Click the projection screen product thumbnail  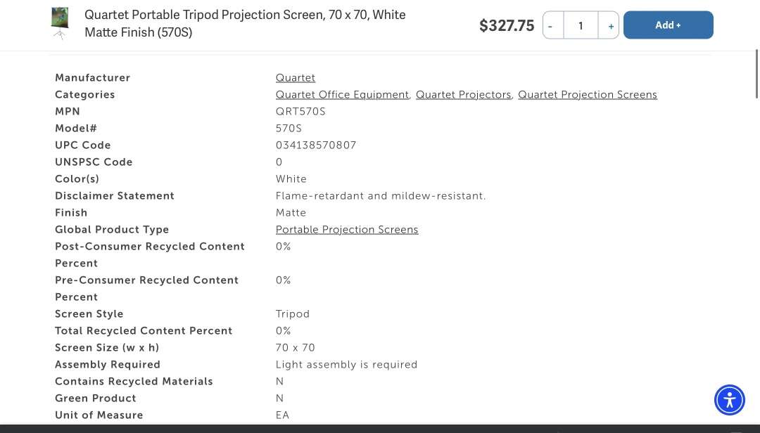click(60, 23)
